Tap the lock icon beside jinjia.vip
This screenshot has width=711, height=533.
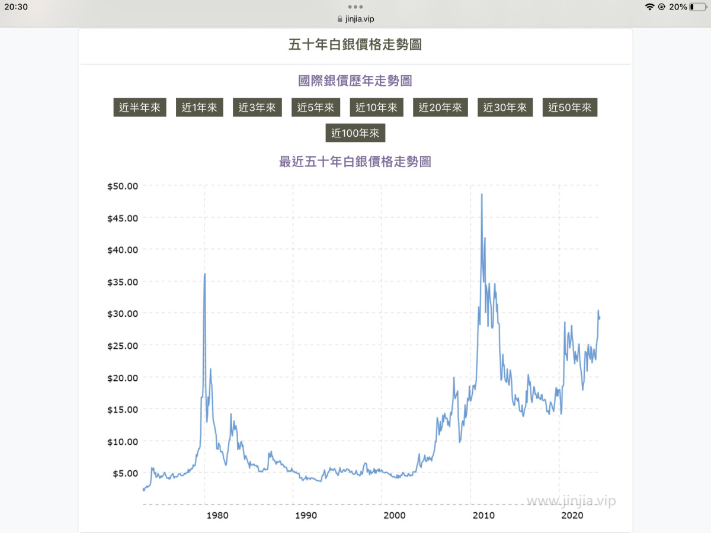click(340, 18)
